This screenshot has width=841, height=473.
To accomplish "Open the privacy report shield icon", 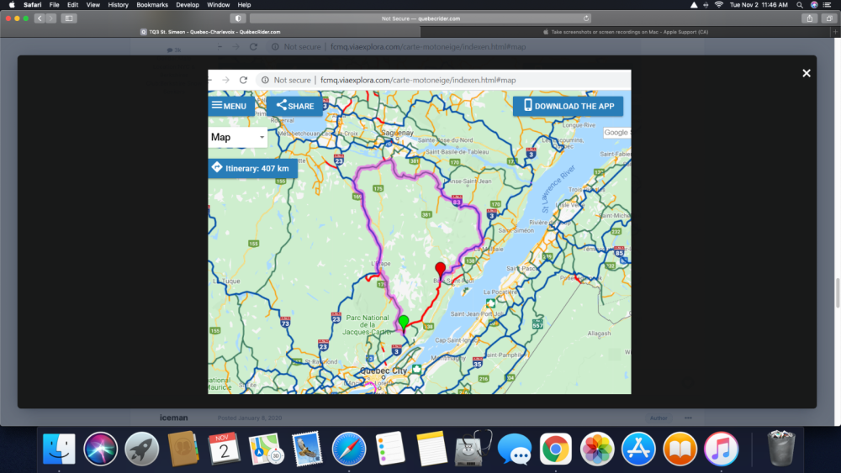I will [x=238, y=18].
